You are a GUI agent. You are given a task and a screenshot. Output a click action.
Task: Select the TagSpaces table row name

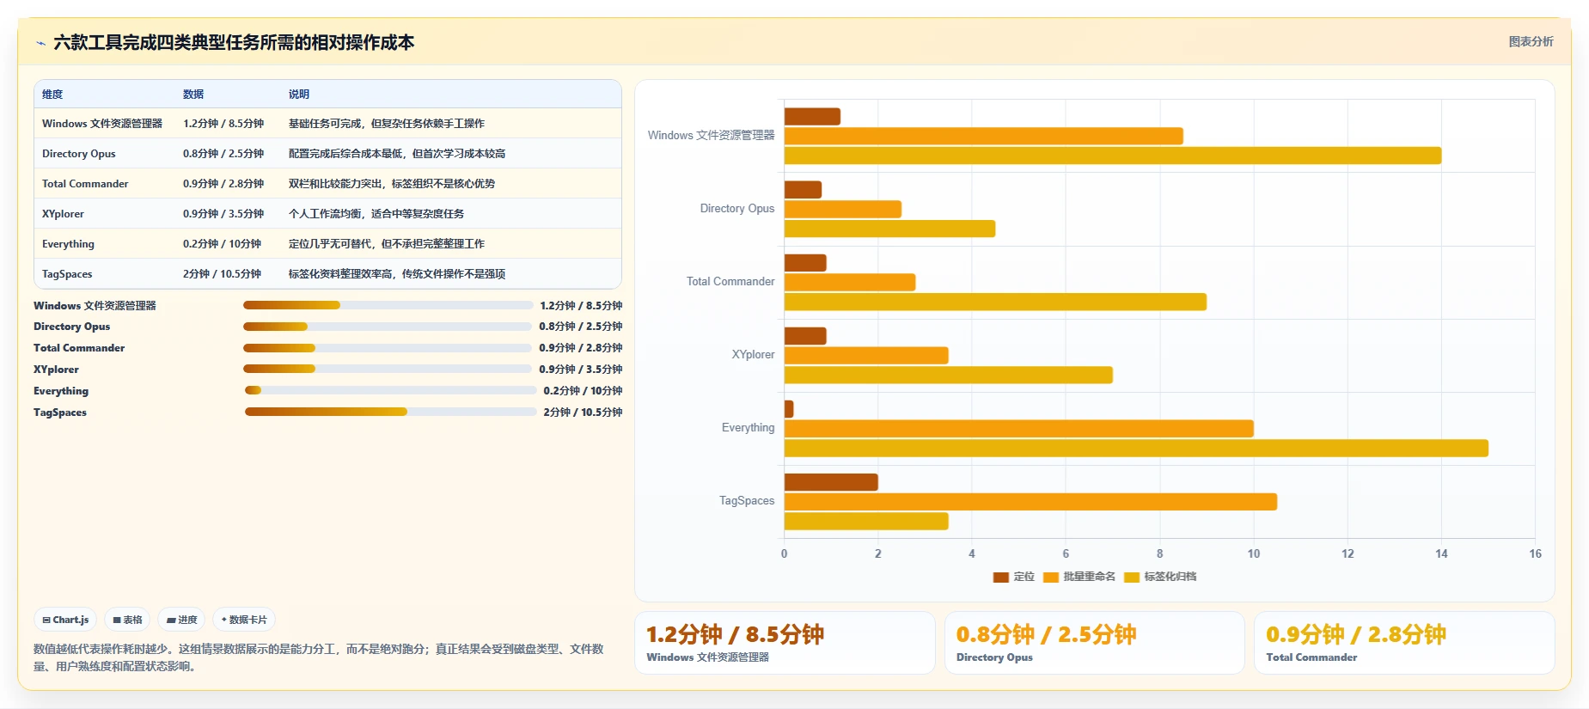point(67,274)
